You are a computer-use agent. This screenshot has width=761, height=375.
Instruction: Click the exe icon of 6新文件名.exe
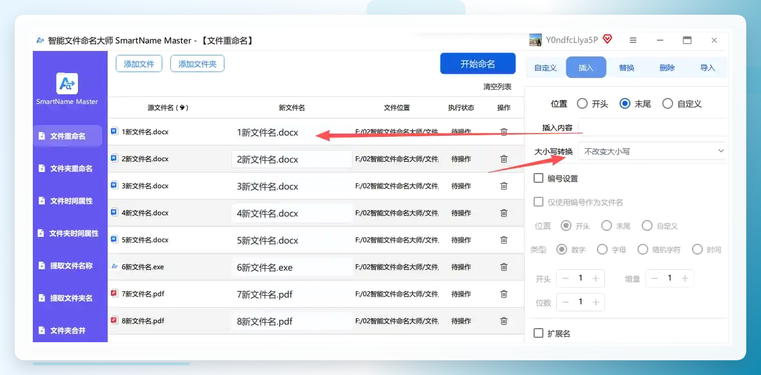(x=114, y=266)
